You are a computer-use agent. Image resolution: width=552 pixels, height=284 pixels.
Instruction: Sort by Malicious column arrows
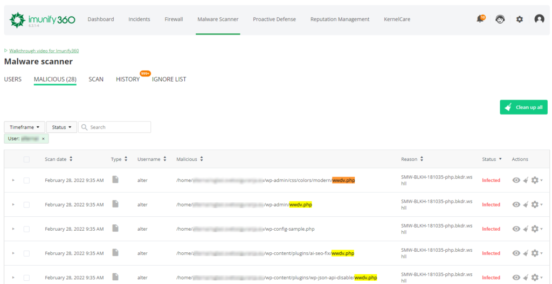[202, 159]
